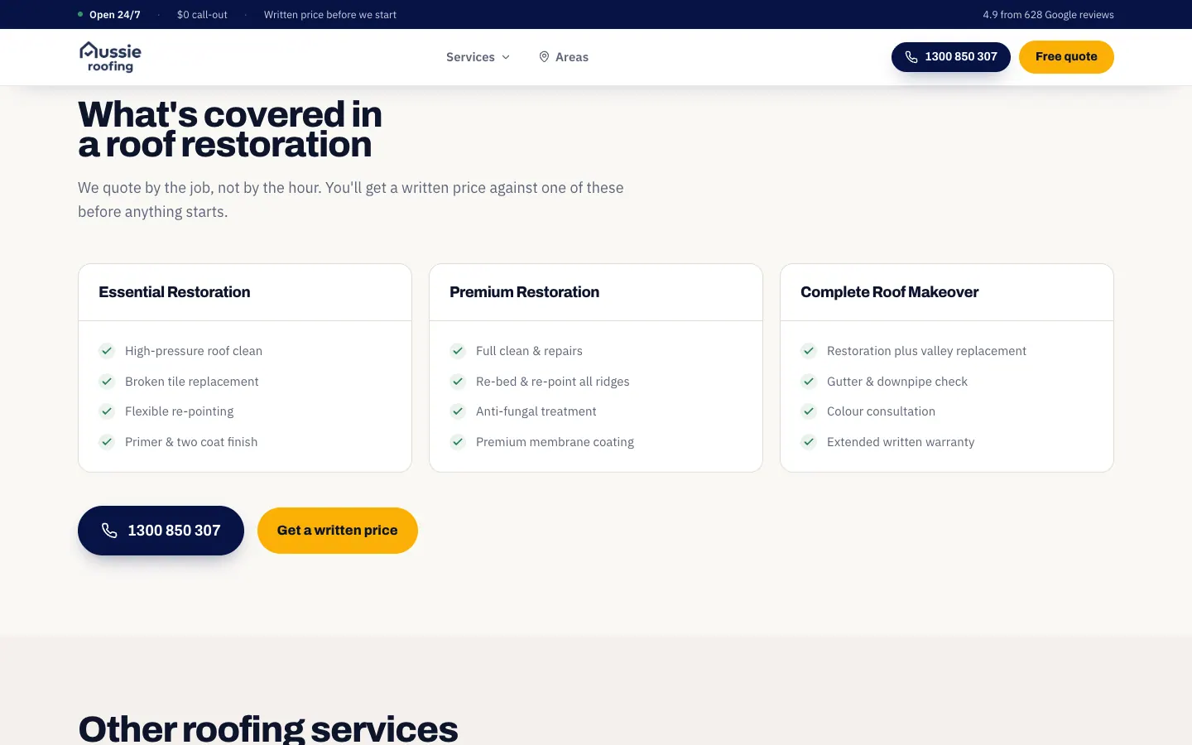
Task: Click Written price before we start text
Action: (330, 15)
